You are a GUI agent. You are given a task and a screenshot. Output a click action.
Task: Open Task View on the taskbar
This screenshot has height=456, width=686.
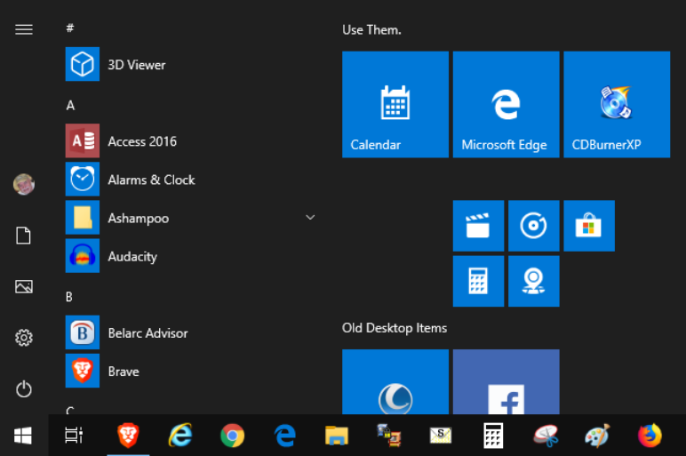(x=74, y=435)
